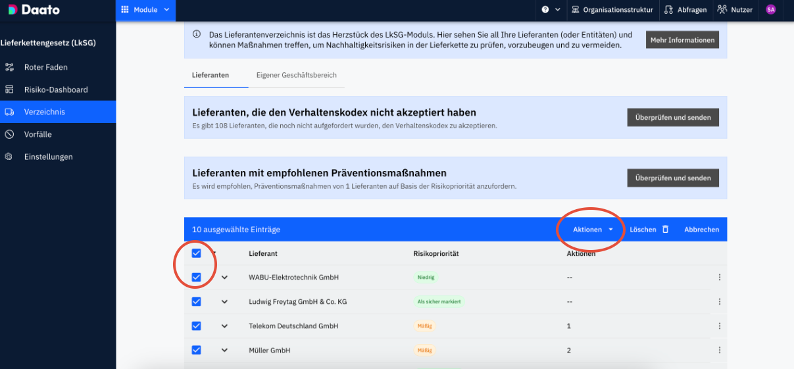
Task: Click Löschen with trash icon
Action: click(649, 230)
